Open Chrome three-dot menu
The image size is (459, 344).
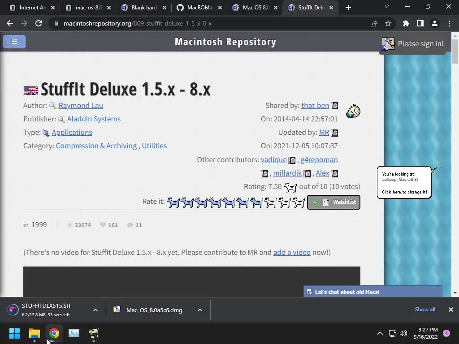(x=449, y=23)
